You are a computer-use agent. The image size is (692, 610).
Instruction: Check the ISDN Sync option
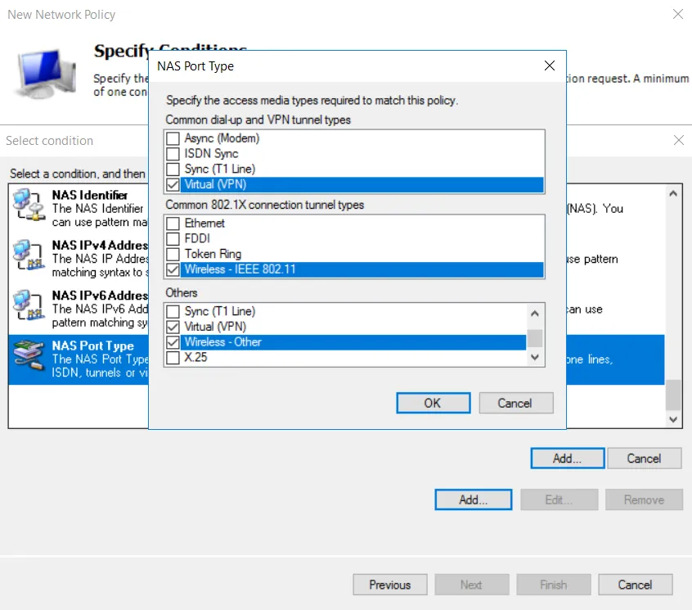click(x=173, y=153)
